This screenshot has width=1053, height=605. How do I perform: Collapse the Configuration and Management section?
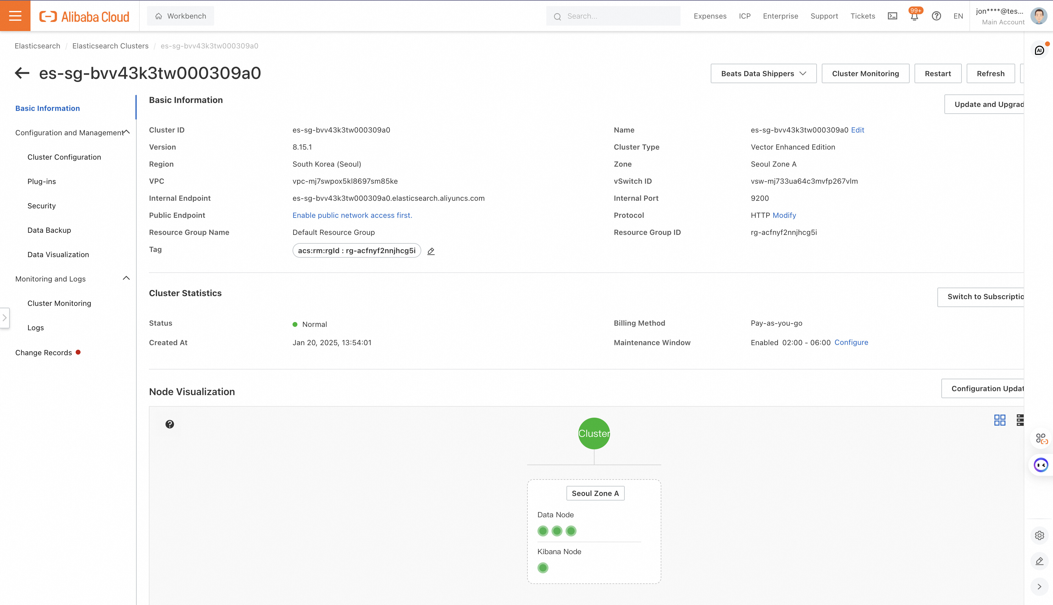tap(127, 132)
